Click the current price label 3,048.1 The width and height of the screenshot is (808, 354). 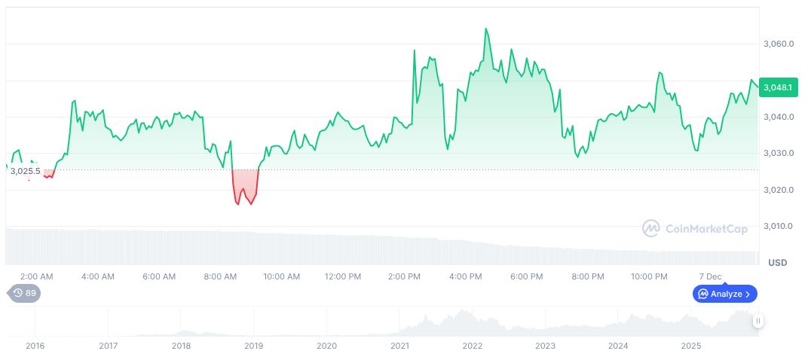click(777, 87)
